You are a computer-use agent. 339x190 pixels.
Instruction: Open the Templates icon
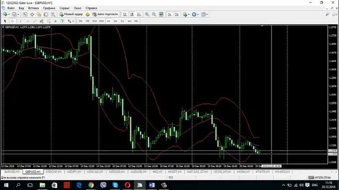point(203,14)
